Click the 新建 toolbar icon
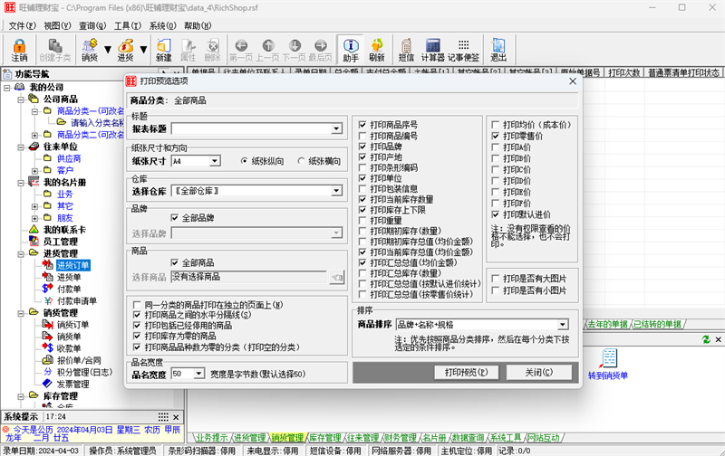725x456 pixels. [164, 50]
